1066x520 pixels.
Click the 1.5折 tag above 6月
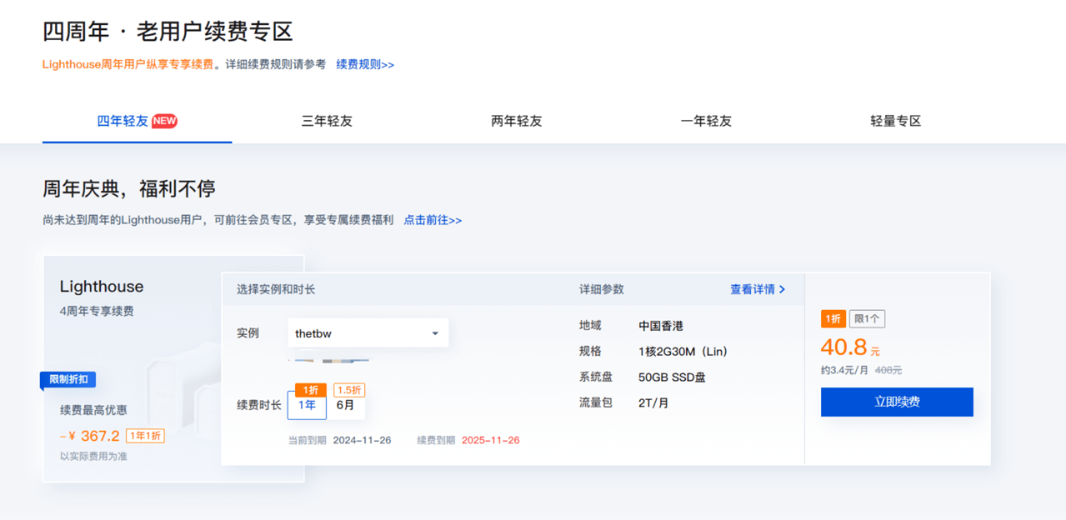tap(349, 390)
